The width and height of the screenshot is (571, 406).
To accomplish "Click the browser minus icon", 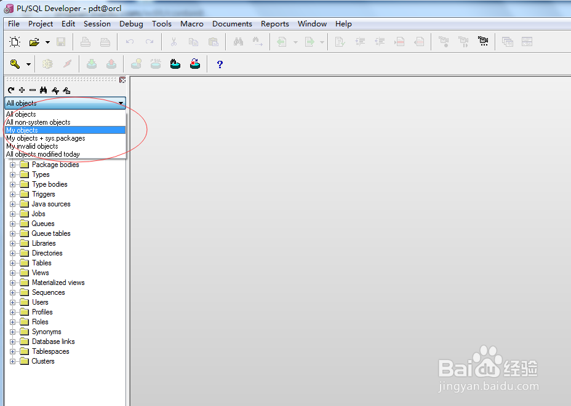I will (33, 90).
